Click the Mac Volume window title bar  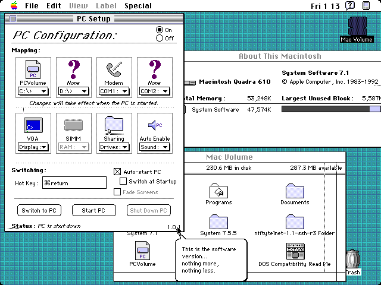coord(230,157)
